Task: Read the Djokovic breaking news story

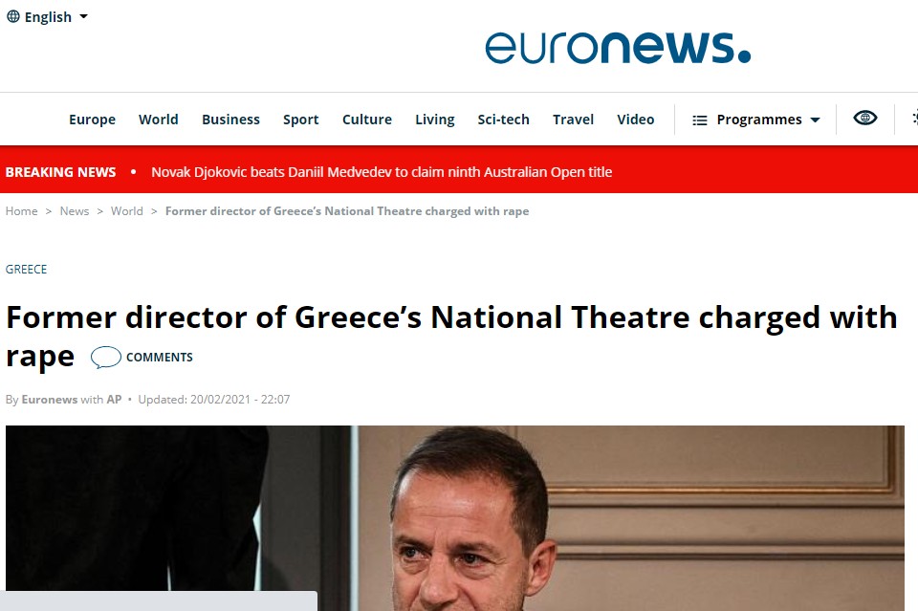Action: point(382,172)
